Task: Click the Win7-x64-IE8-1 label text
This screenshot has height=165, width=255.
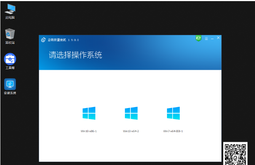Action: click(x=173, y=131)
